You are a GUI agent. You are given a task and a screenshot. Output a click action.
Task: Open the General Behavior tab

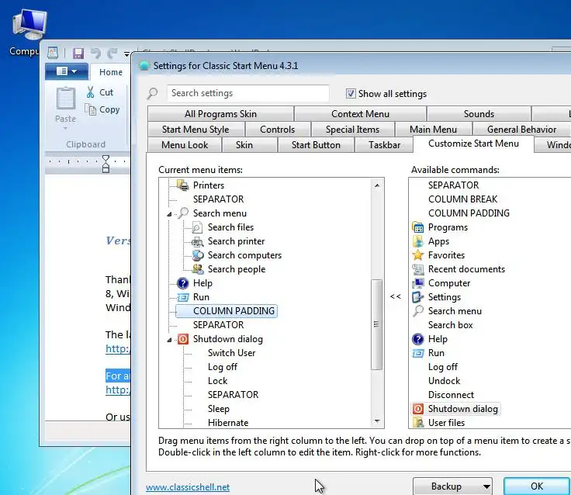click(521, 130)
